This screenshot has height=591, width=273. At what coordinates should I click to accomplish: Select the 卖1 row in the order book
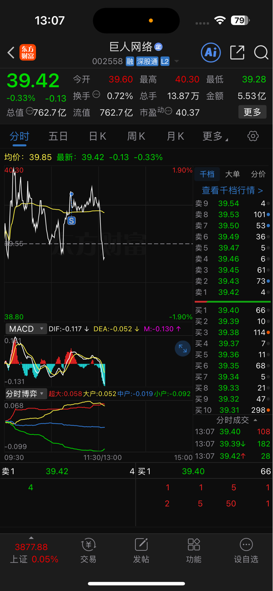(x=233, y=292)
